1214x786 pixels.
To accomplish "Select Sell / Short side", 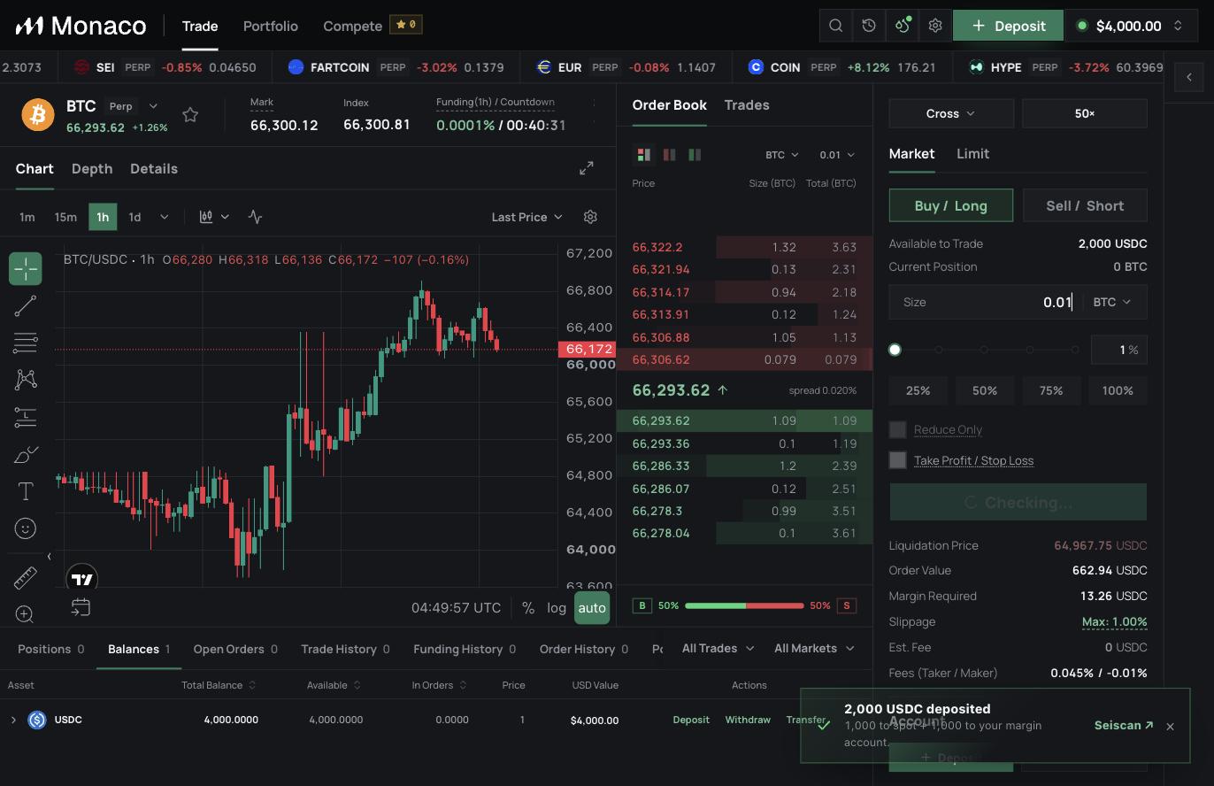I will pyautogui.click(x=1085, y=205).
